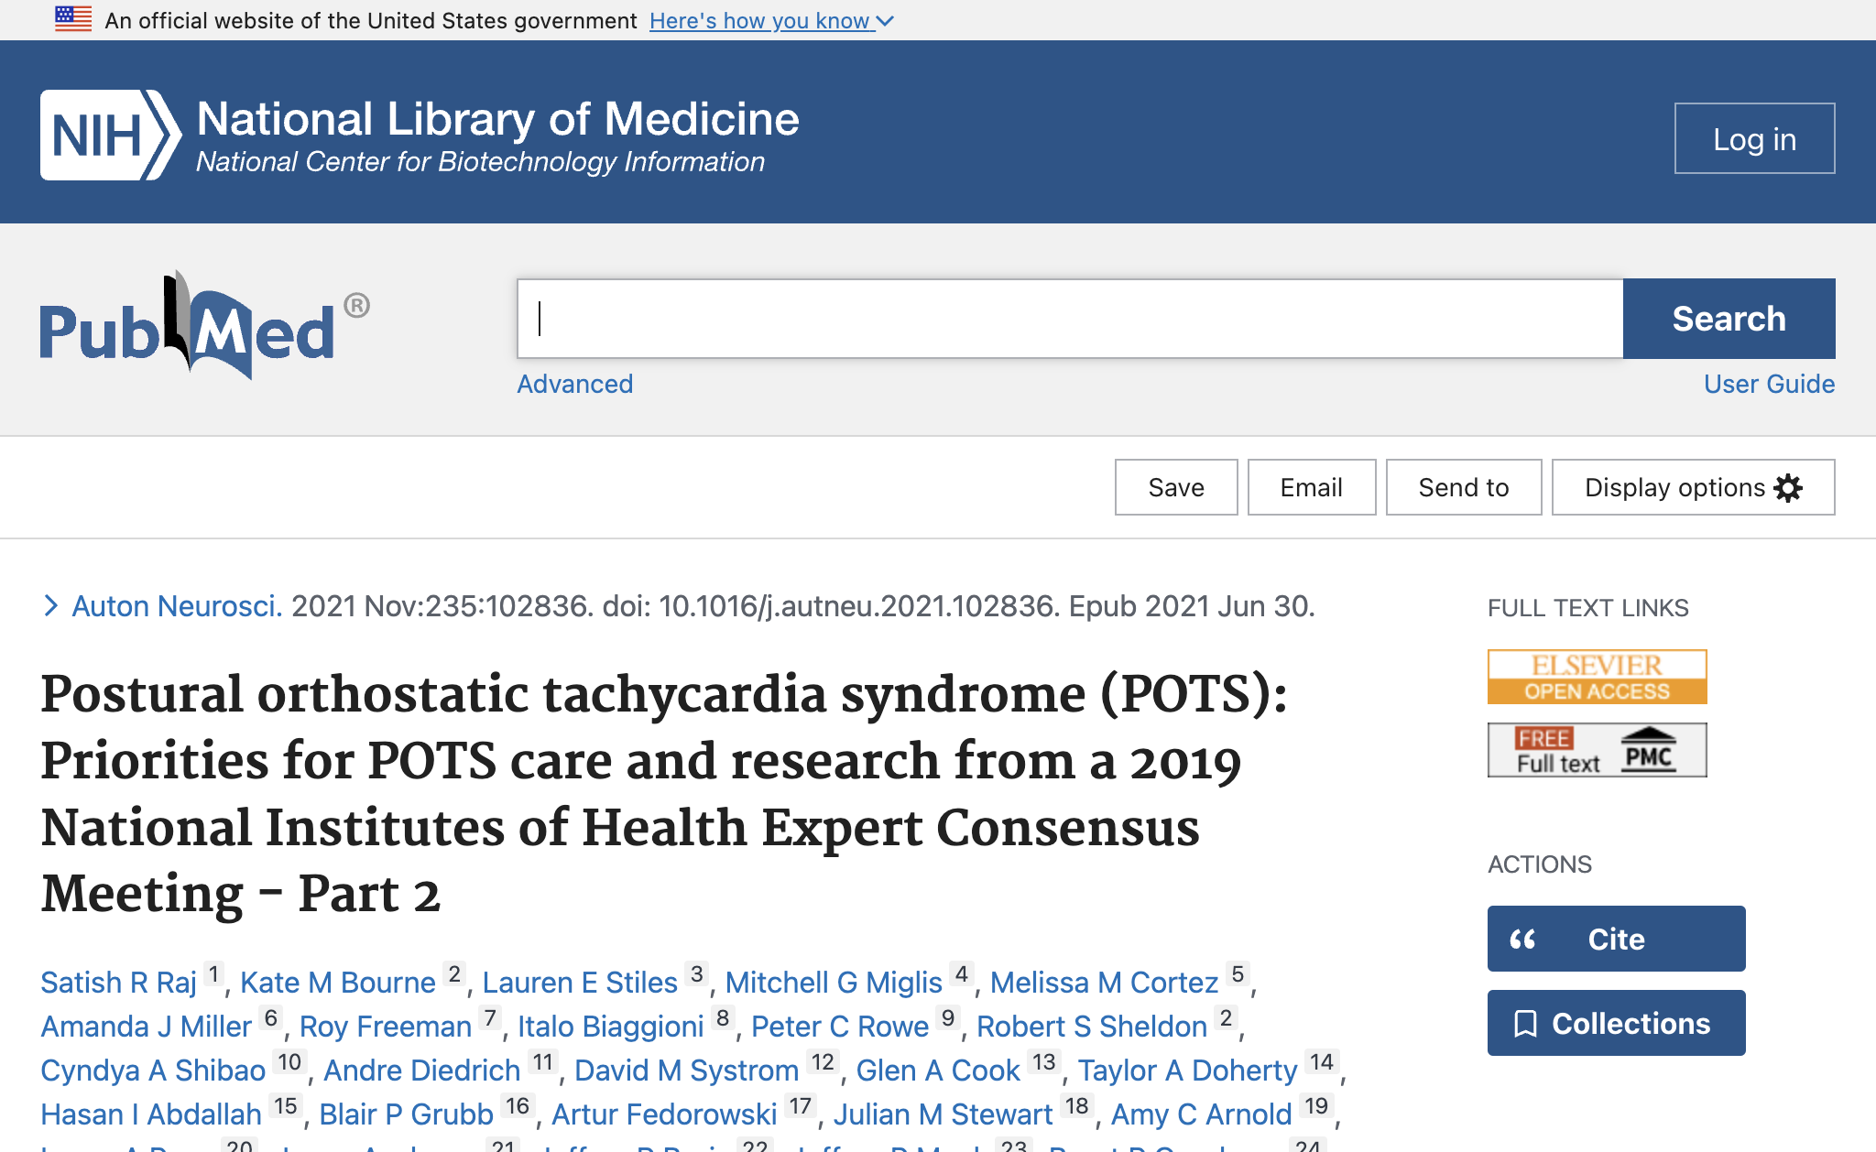
Task: Click the Save button
Action: (1176, 487)
